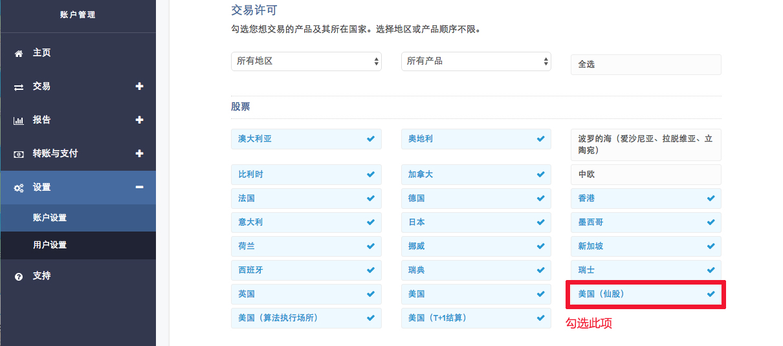Toggle the 美国（T+1结算） permission
Image resolution: width=783 pixels, height=346 pixels.
476,318
